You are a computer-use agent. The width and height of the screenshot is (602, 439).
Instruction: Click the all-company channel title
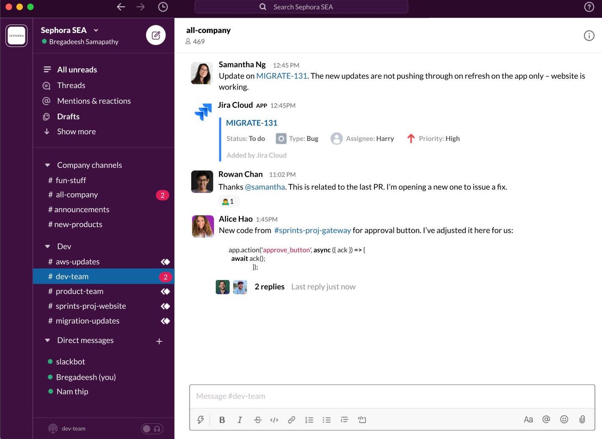[209, 30]
